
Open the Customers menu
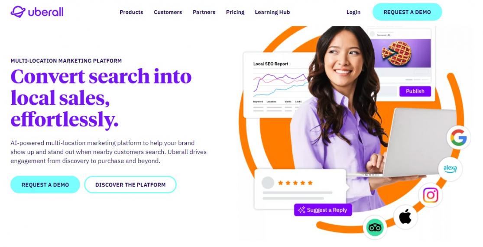[168, 12]
